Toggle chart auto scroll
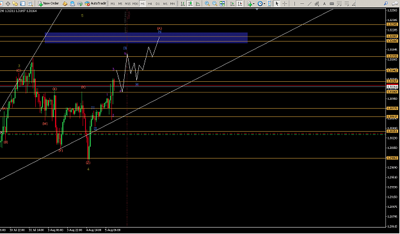This screenshot has width=400, height=234. coord(232,4)
